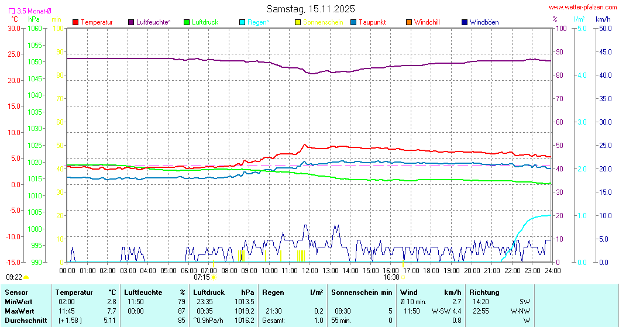The height and width of the screenshot is (327, 619).
Task: Click the Sonnenschein min table header
Action: pyautogui.click(x=362, y=292)
